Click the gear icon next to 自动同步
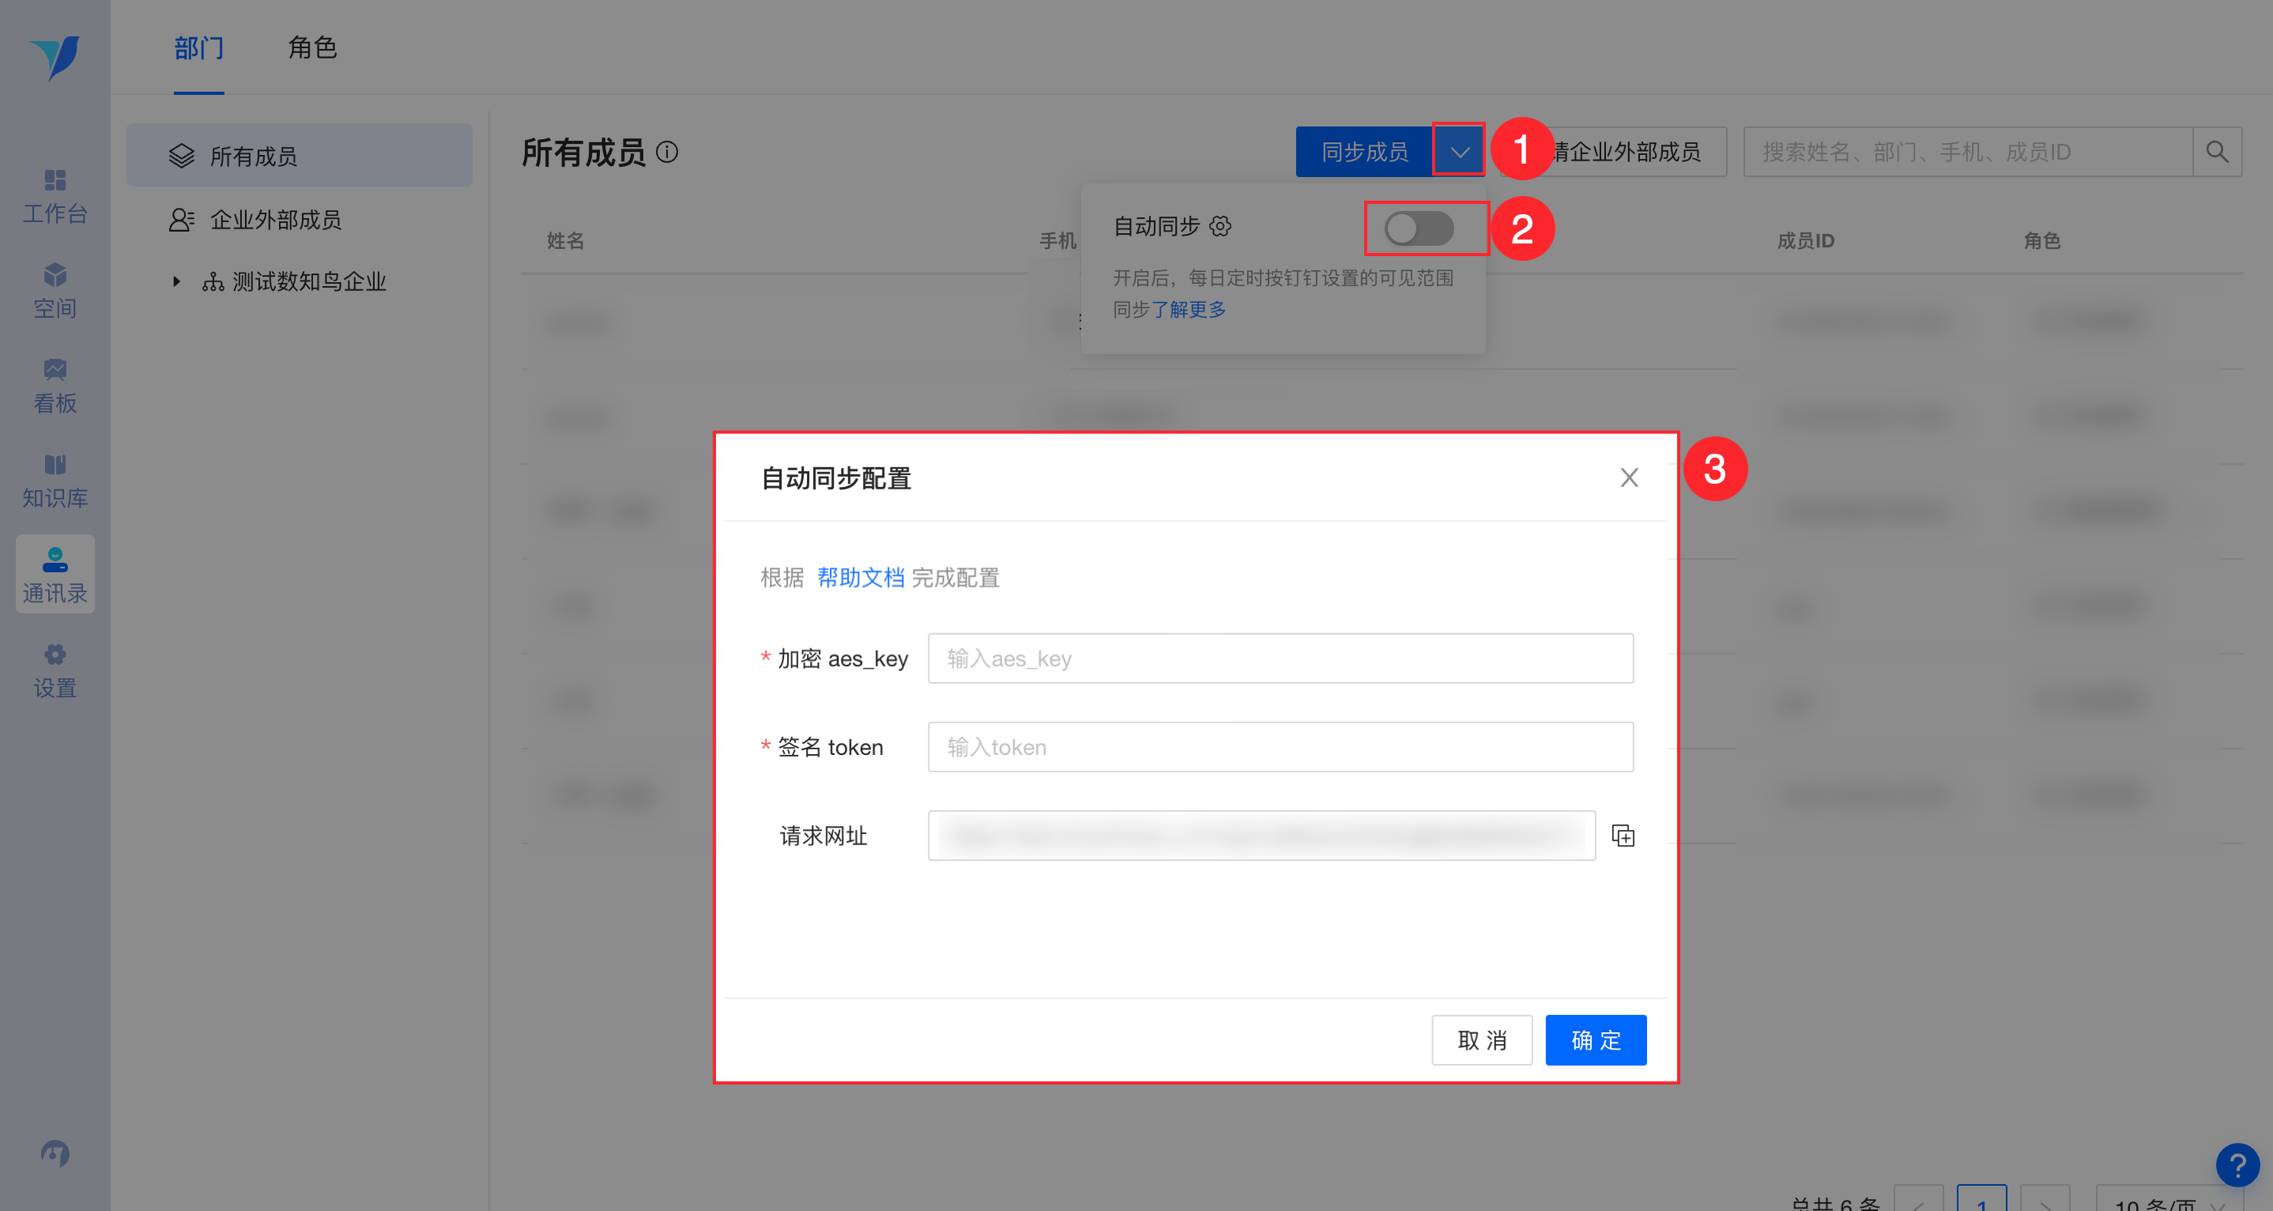2273x1211 pixels. pos(1220,226)
